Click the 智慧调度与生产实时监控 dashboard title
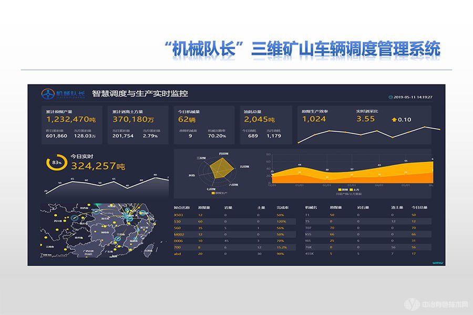 140,93
